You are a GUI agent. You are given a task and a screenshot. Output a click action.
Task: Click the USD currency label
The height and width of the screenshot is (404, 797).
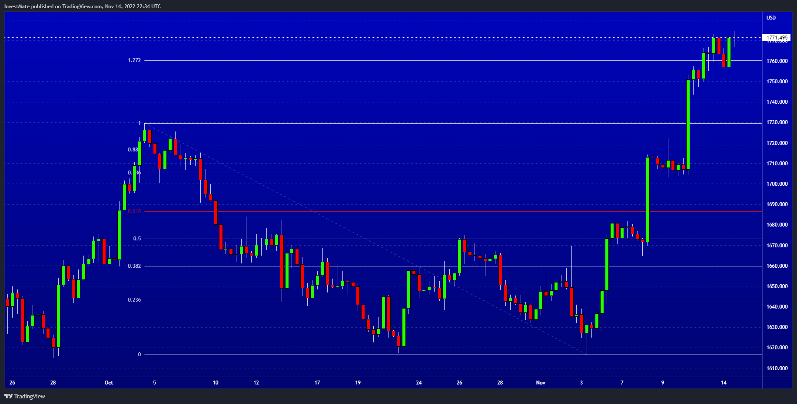(x=771, y=18)
